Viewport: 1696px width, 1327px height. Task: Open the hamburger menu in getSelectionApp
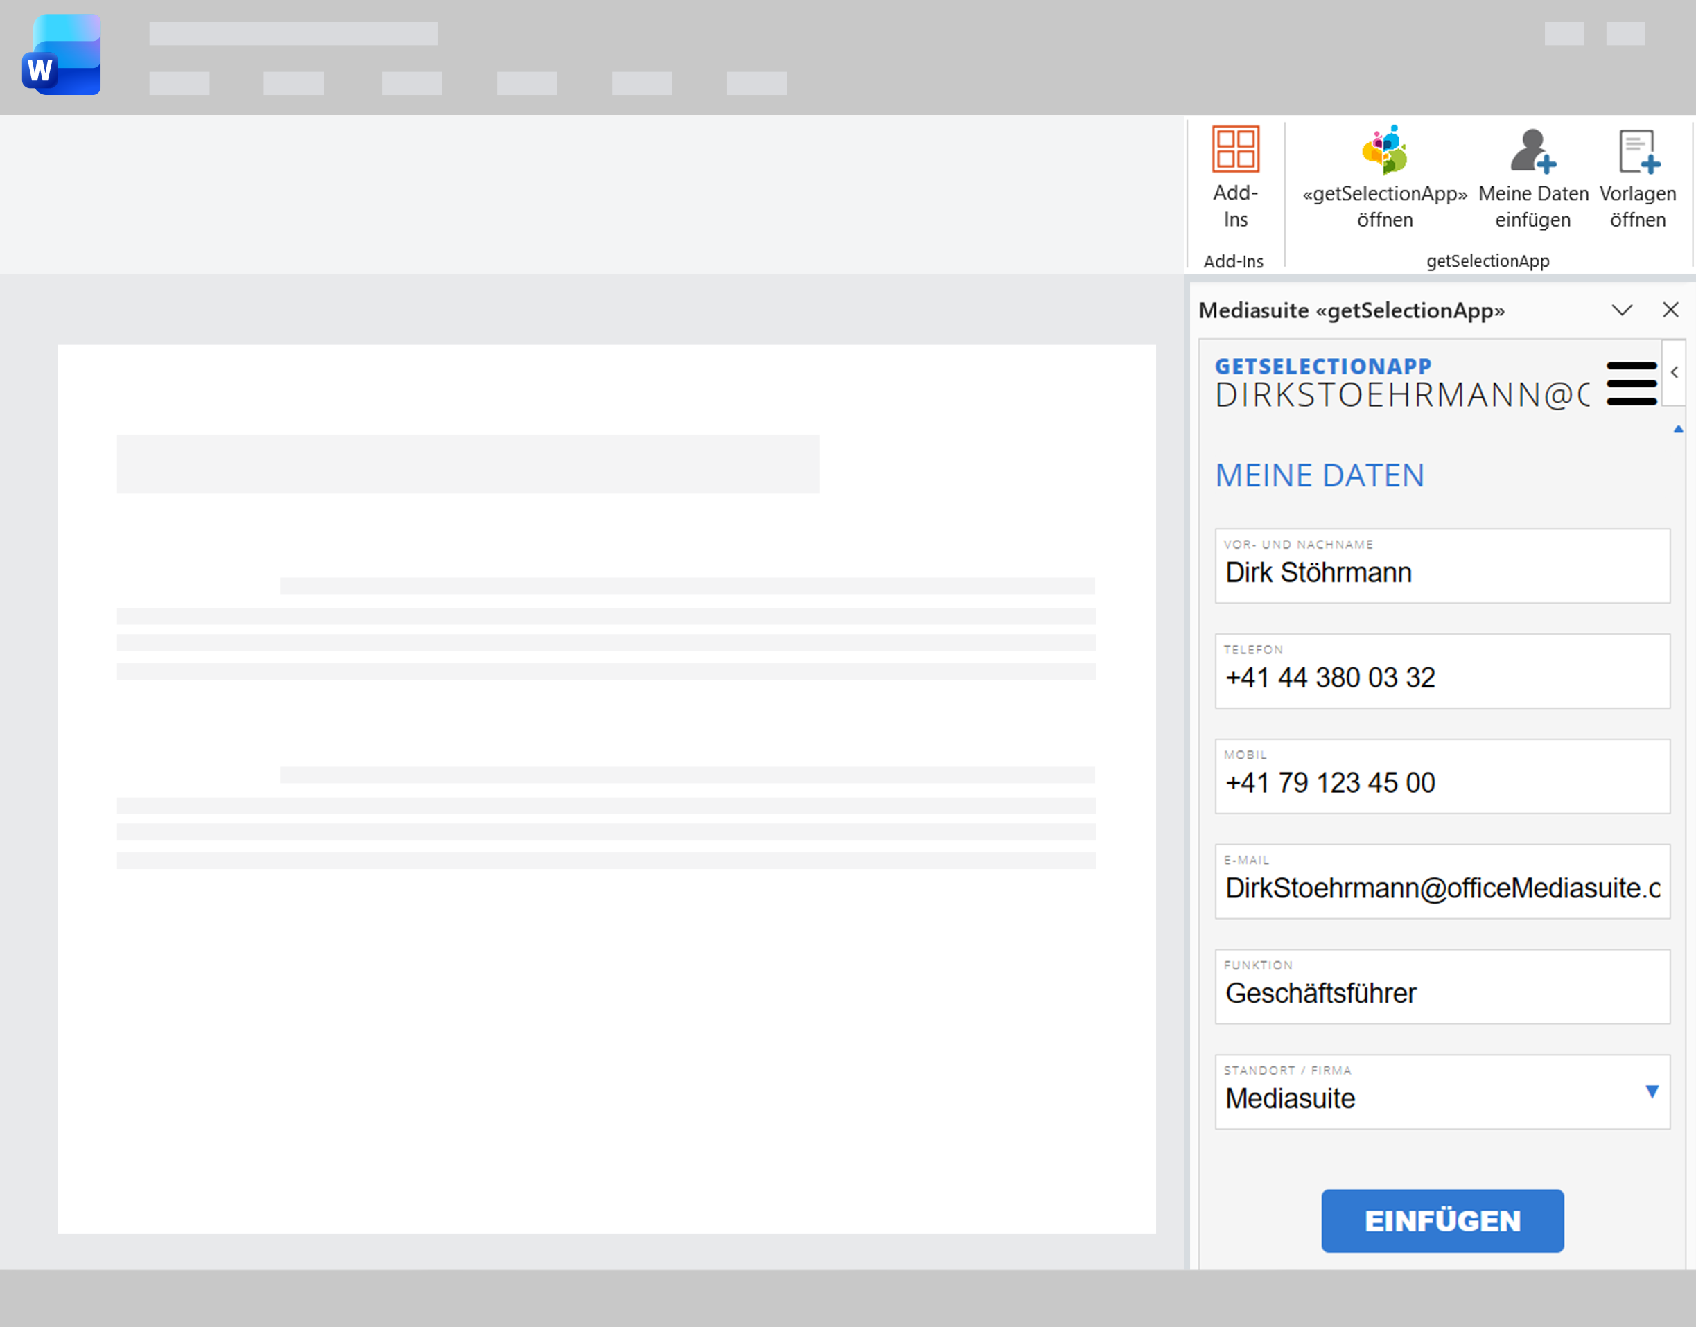tap(1632, 383)
